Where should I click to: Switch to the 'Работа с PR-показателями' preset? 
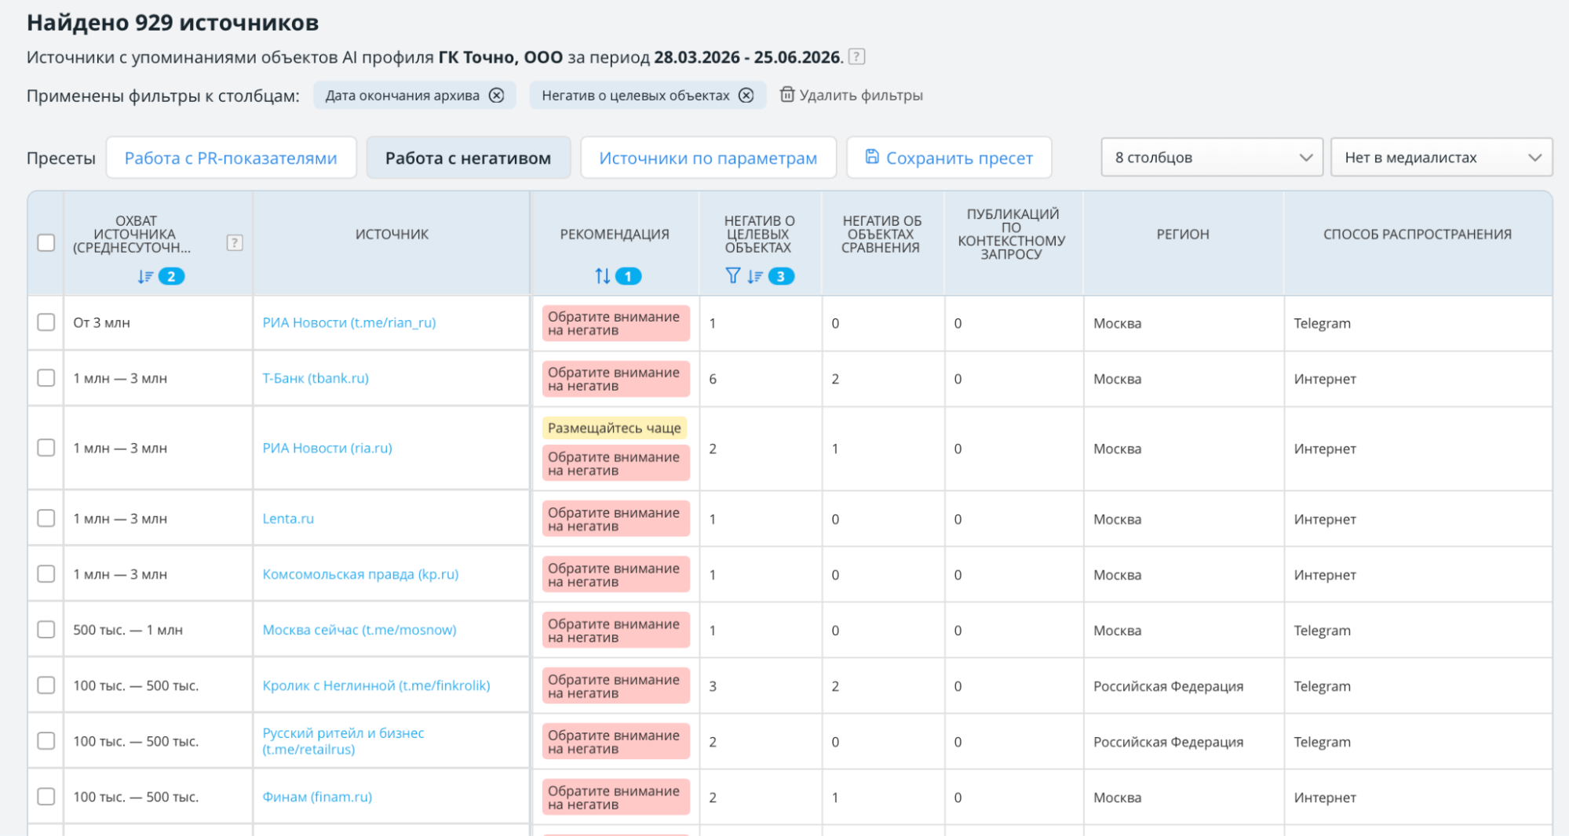[x=231, y=158]
